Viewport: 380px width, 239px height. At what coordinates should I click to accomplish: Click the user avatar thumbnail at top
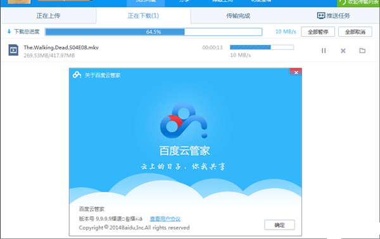pos(19,2)
